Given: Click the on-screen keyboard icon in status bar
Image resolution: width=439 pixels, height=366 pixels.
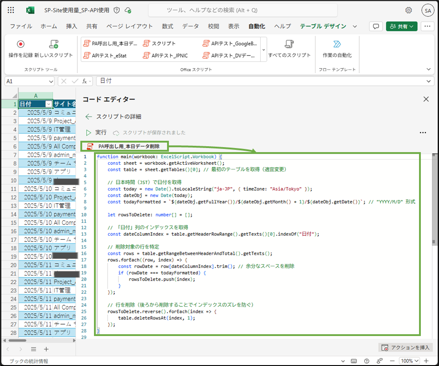Looking at the screenshot, I should click(x=354, y=361).
